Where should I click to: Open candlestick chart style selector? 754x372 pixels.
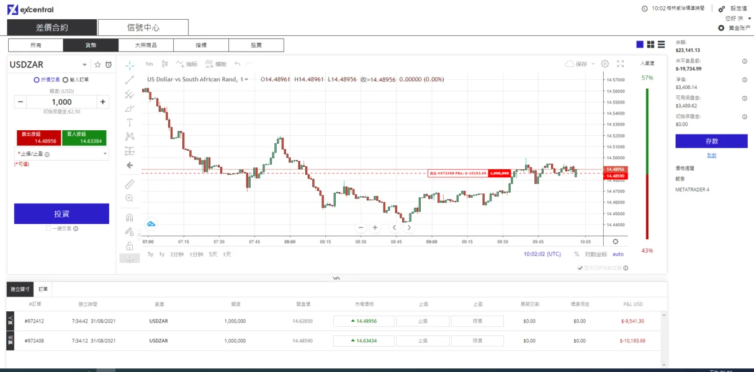(164, 64)
